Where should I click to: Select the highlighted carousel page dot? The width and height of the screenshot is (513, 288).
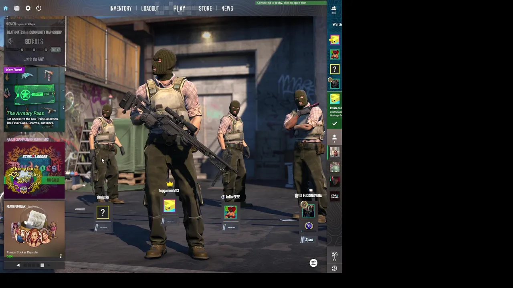click(x=42, y=265)
